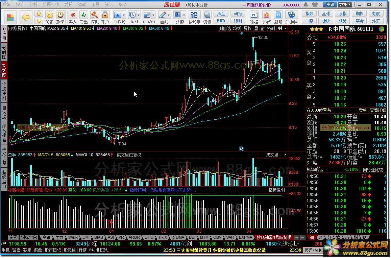The image size is (391, 258).
Task: Click the skip-to-end arrow icon above chart
Action: click(x=280, y=28)
